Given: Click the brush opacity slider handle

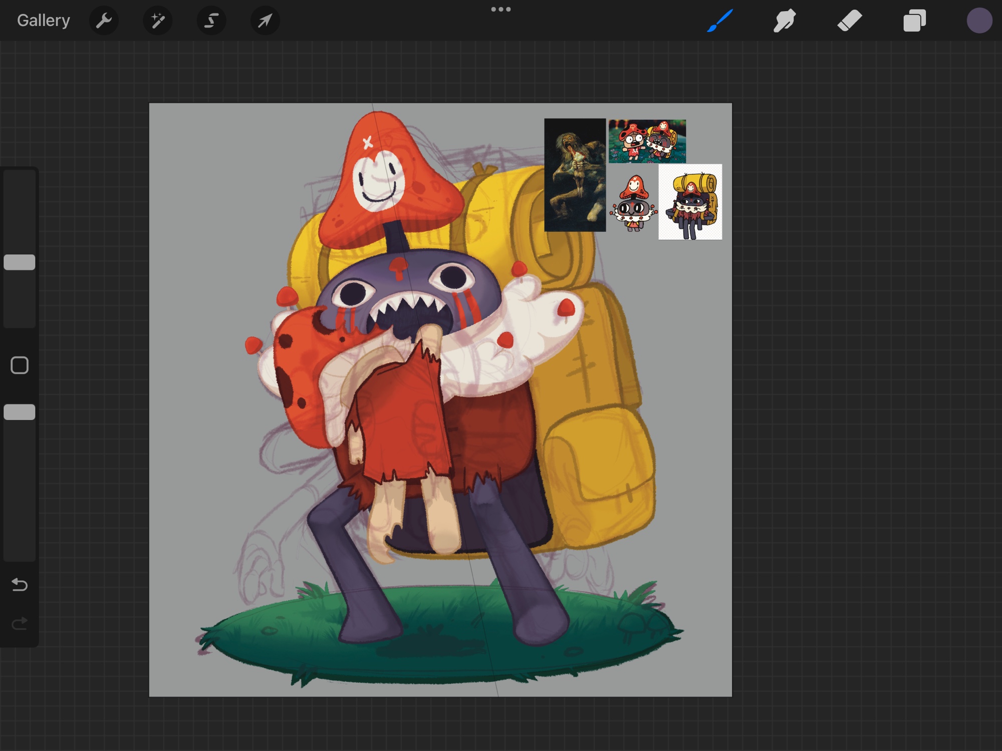Looking at the screenshot, I should 20,412.
